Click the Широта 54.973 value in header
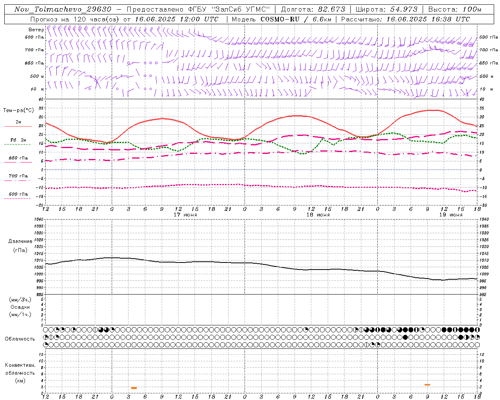 click(x=404, y=9)
